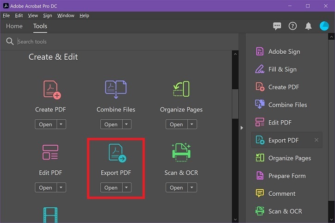
Task: Open the View menu
Action: (33, 16)
